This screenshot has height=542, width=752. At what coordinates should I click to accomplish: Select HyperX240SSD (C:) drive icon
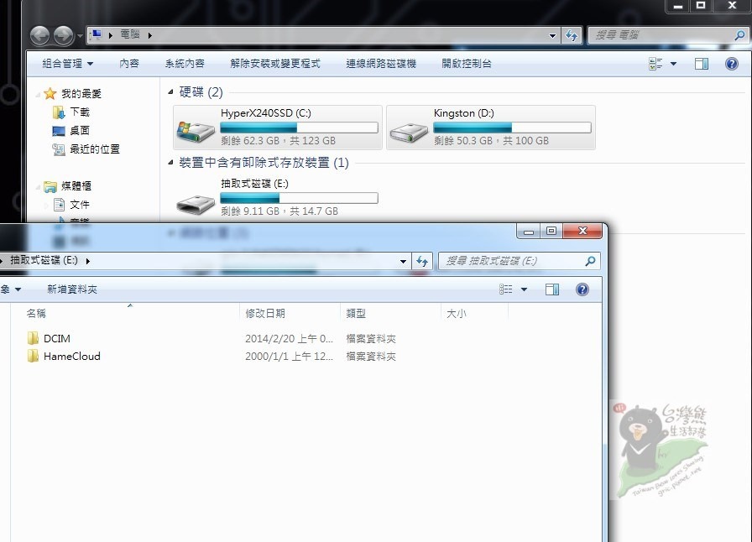click(x=196, y=132)
